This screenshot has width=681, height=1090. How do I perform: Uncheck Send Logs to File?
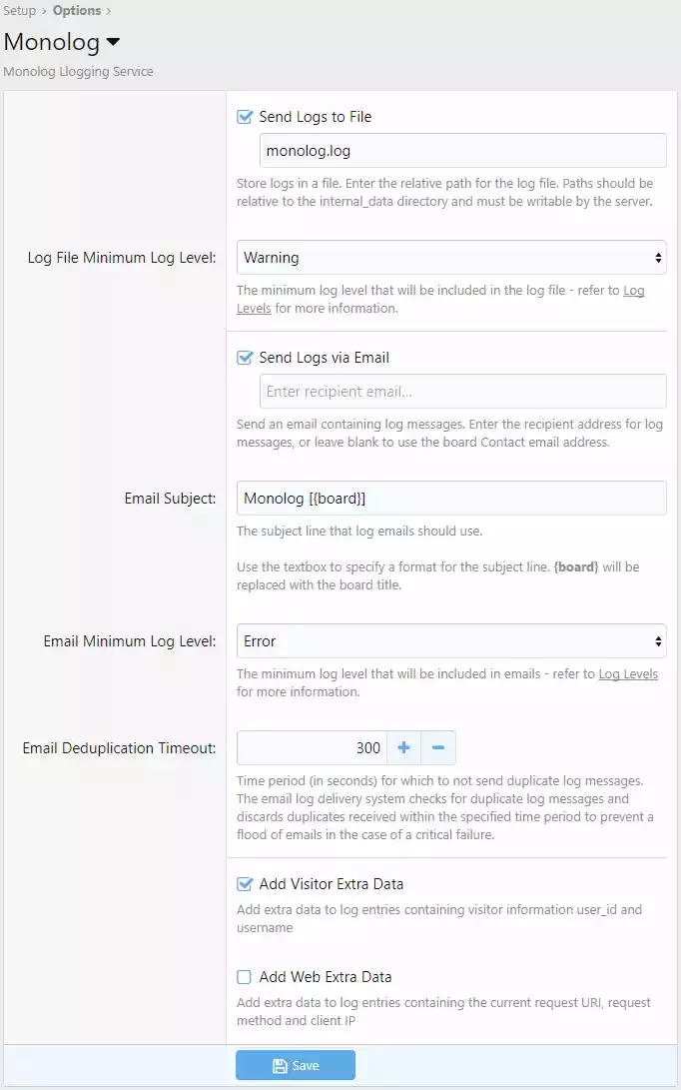click(245, 117)
